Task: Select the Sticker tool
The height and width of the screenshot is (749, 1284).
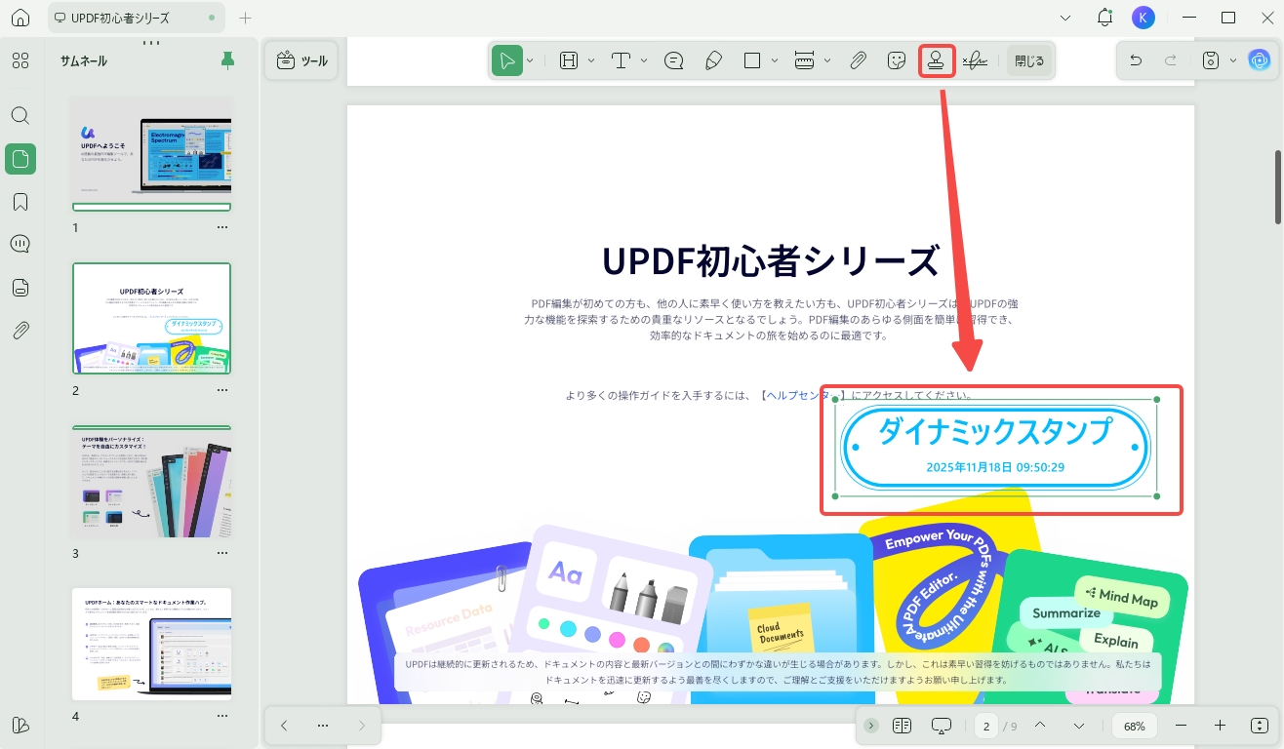Action: coord(896,59)
